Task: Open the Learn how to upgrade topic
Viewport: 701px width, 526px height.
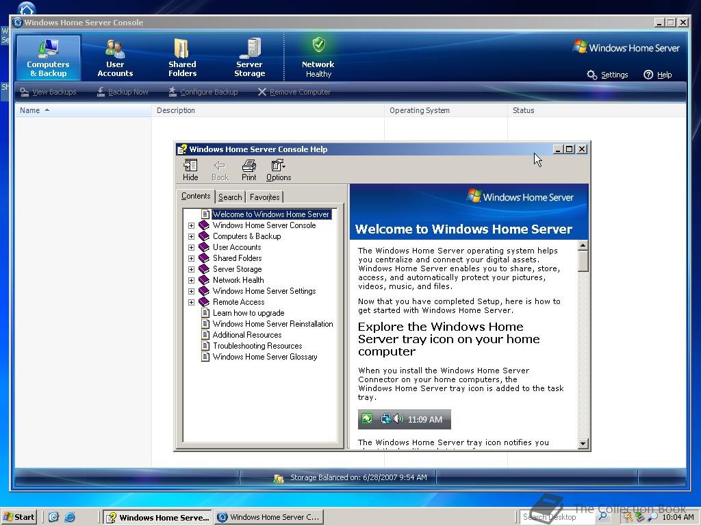Action: coord(248,313)
